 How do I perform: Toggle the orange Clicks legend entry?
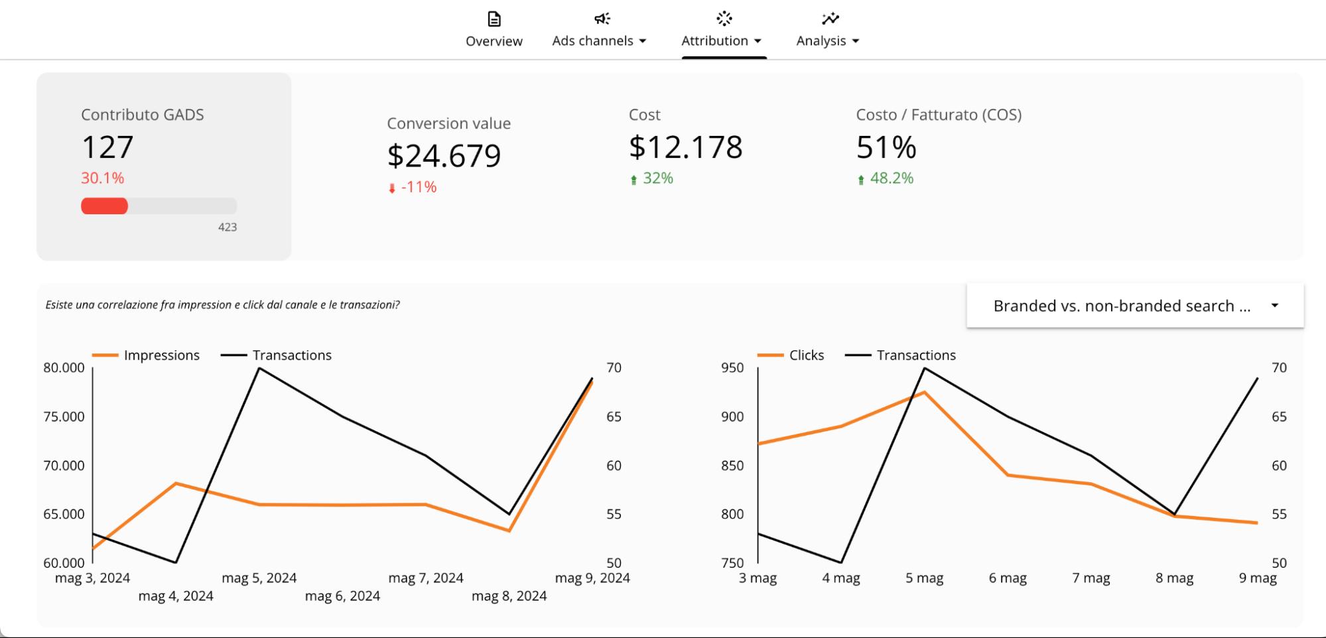pos(791,355)
